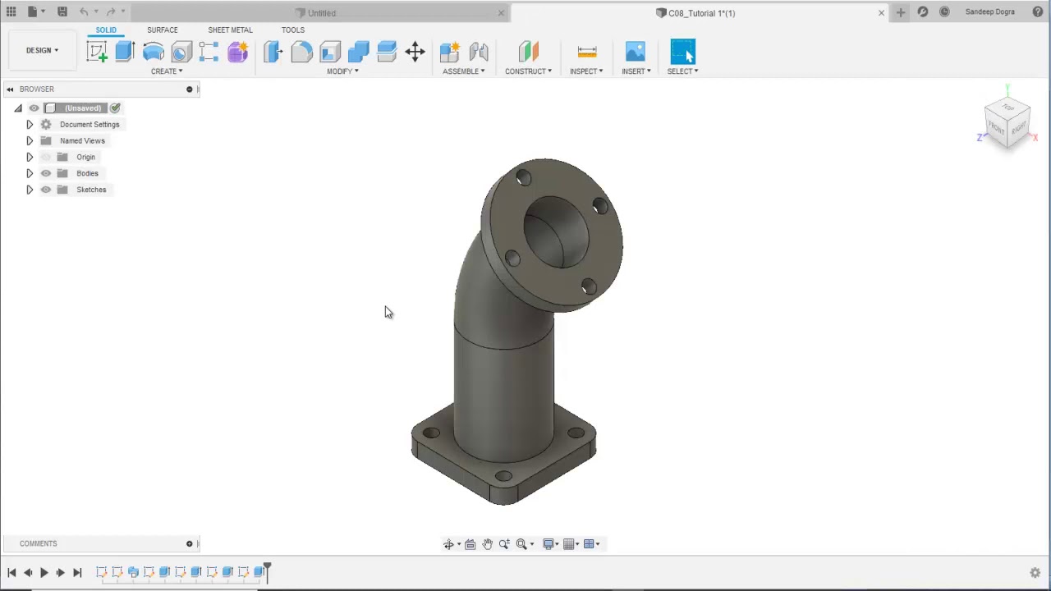Screen dimensions: 1051x591
Task: Toggle visibility of the Sketches folder
Action: click(x=46, y=190)
